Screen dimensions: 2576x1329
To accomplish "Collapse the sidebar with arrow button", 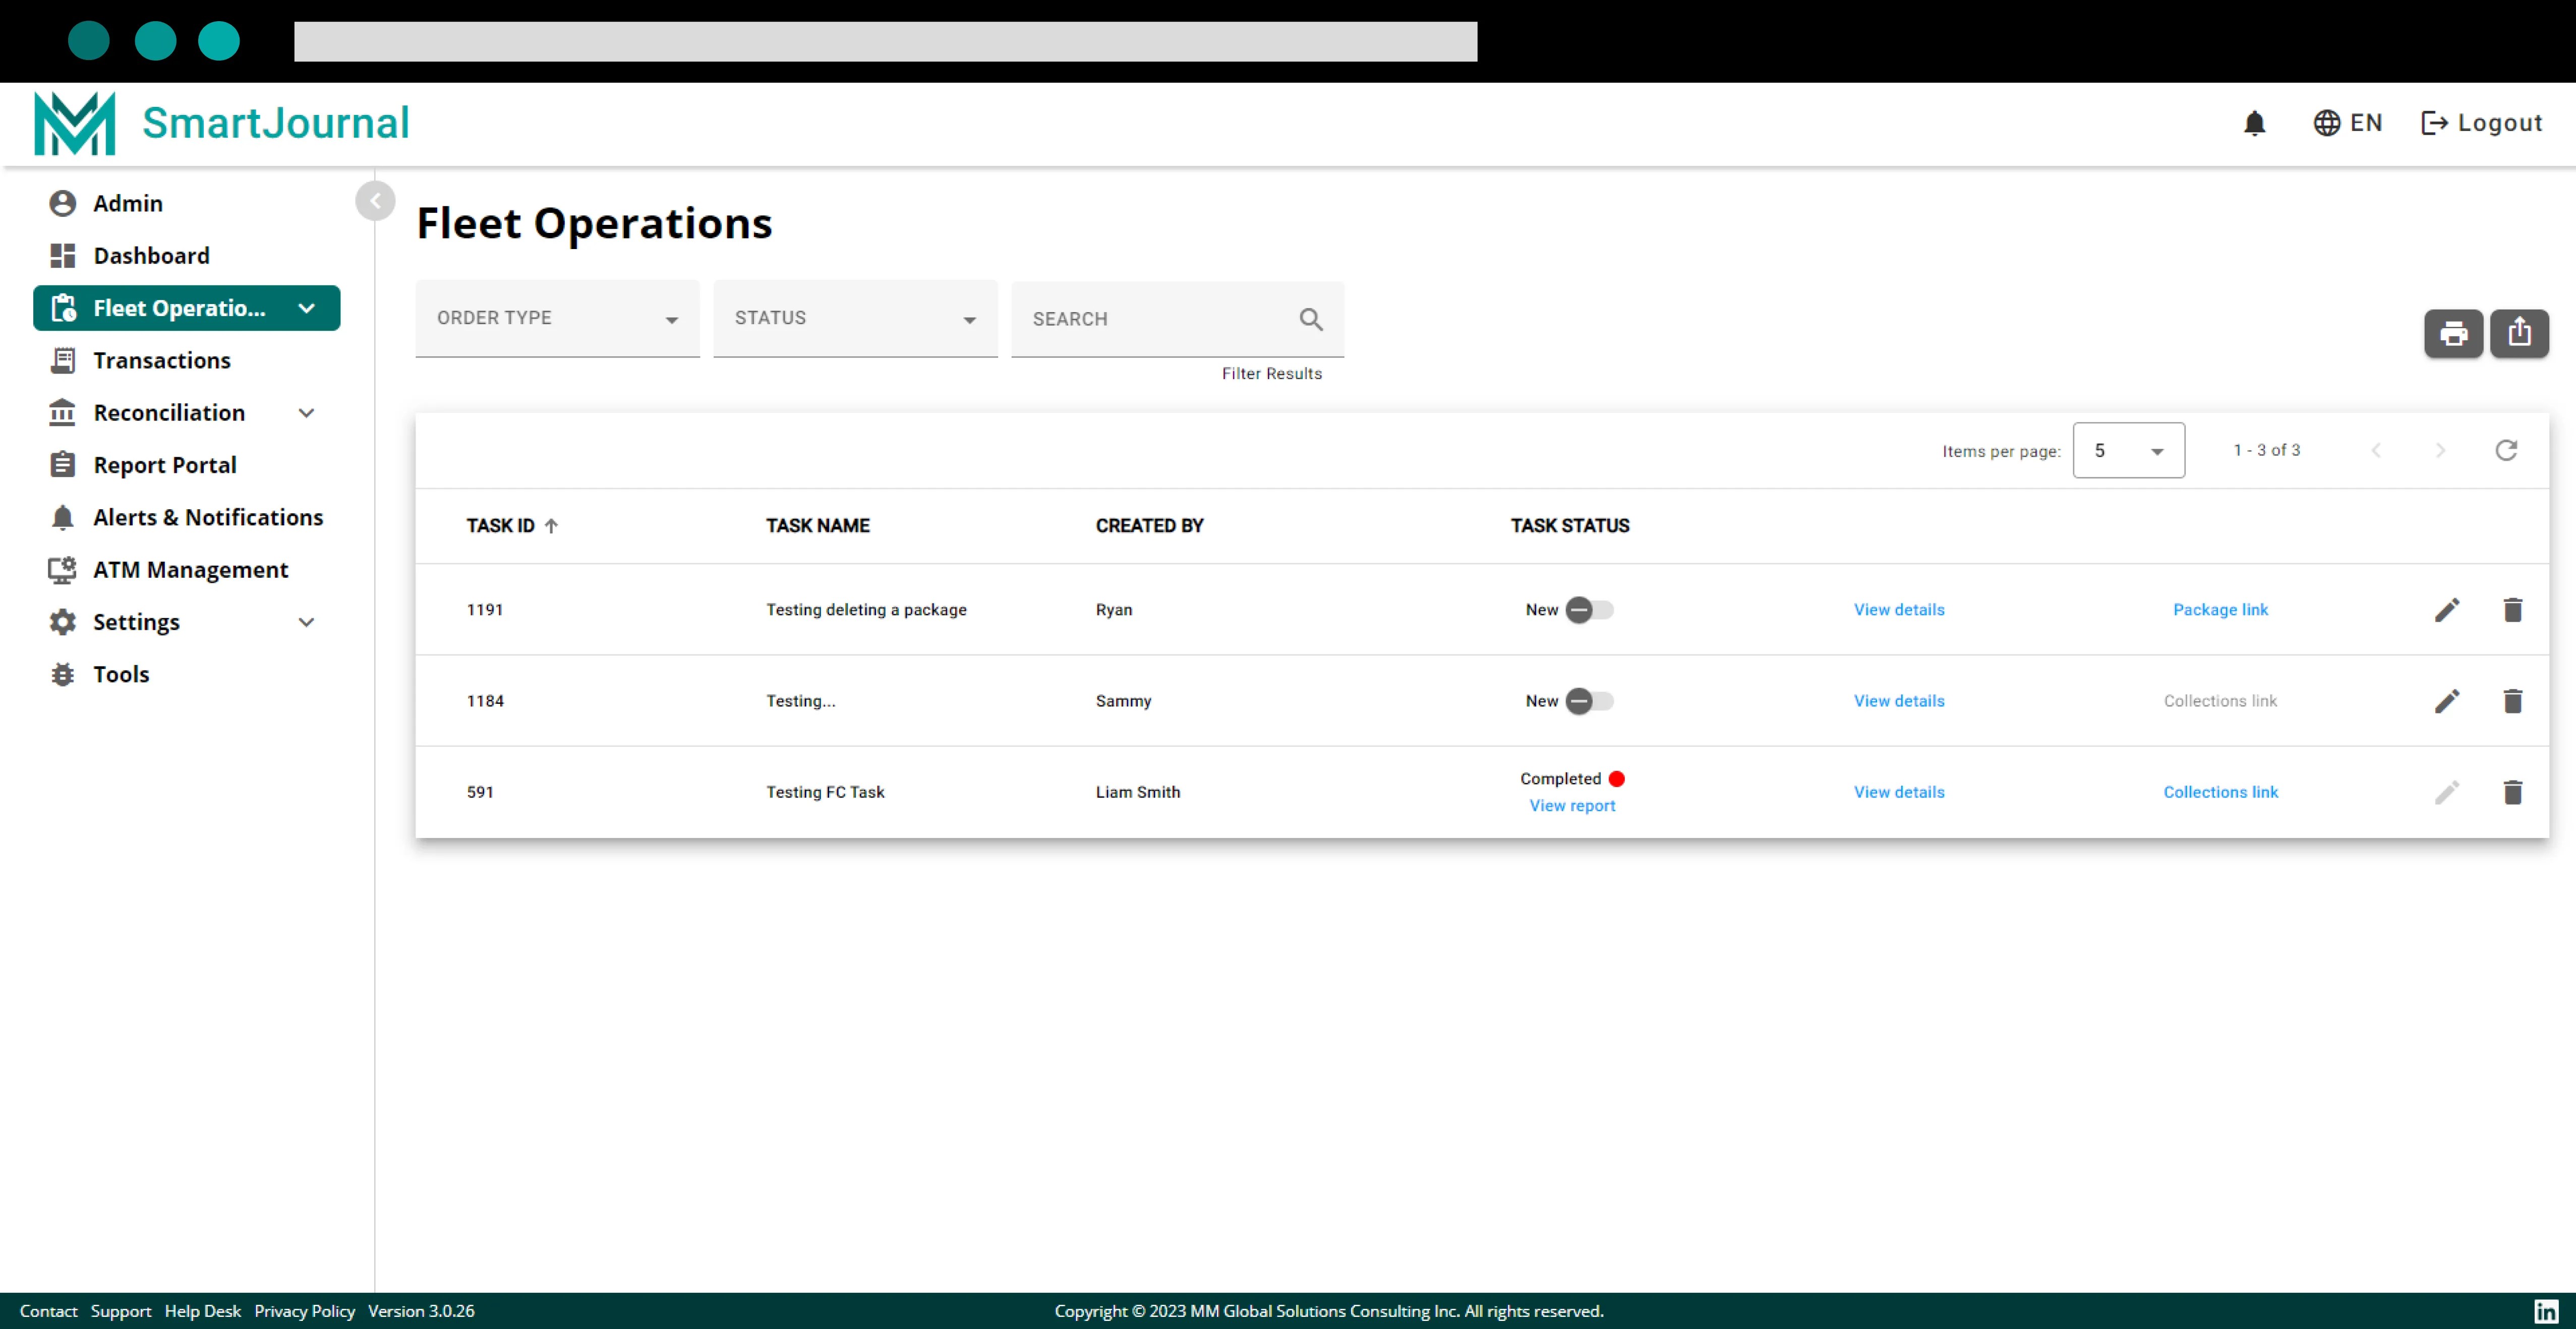I will click(x=375, y=201).
